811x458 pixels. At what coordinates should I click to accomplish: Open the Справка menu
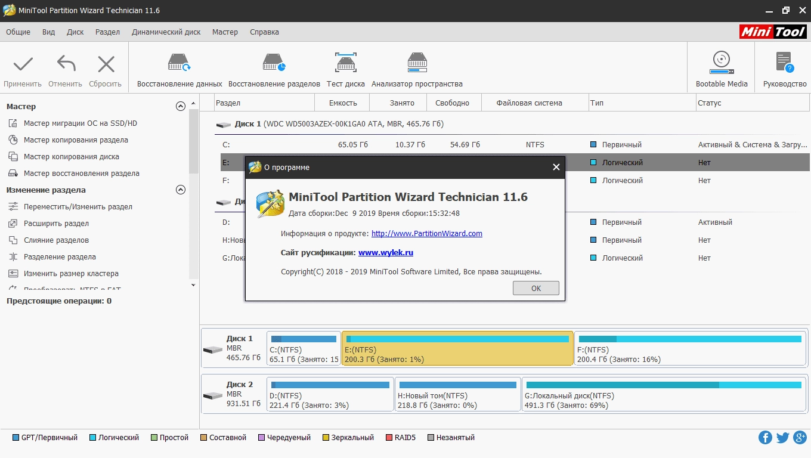264,32
